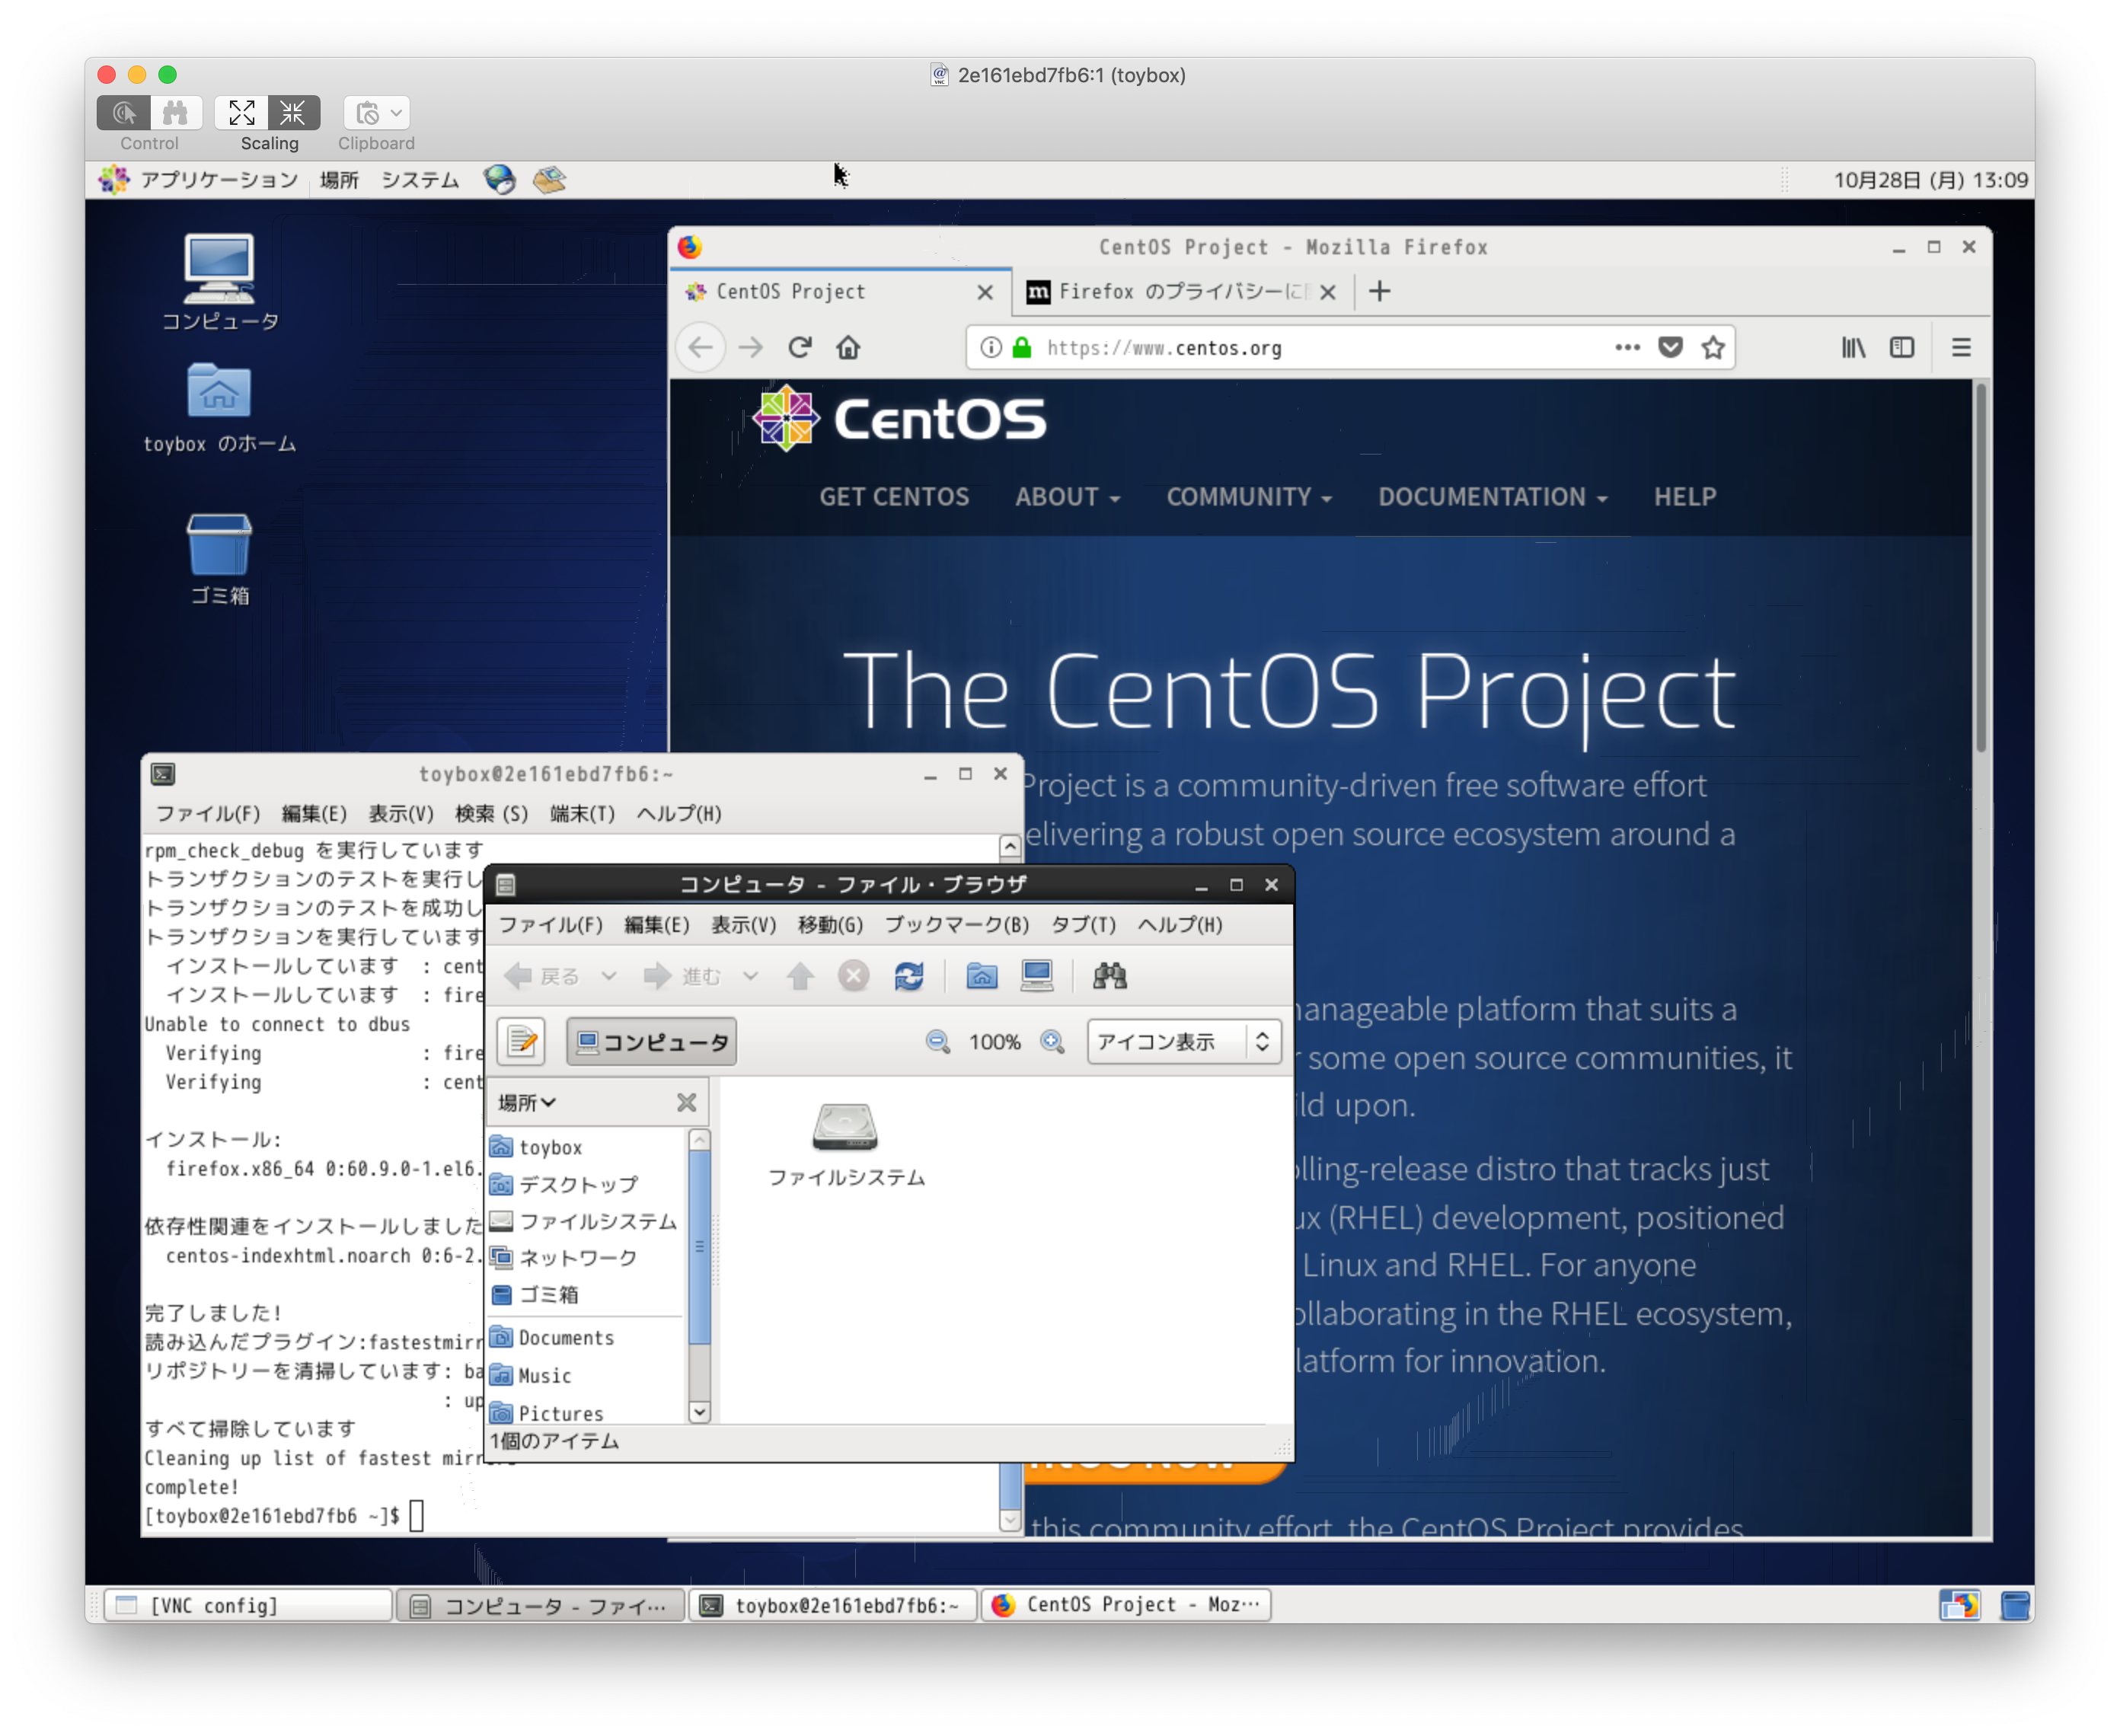
Task: Toggle text location entry pencil button
Action: 521,1042
